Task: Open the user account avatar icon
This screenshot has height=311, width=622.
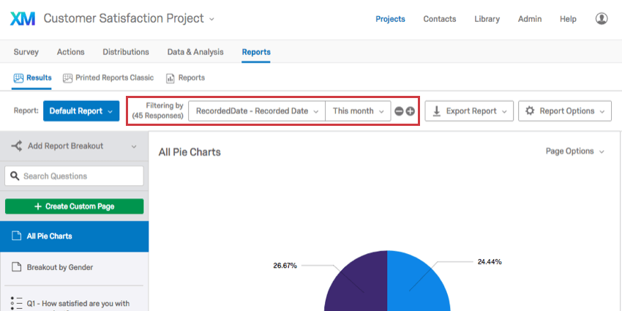Action: point(602,18)
